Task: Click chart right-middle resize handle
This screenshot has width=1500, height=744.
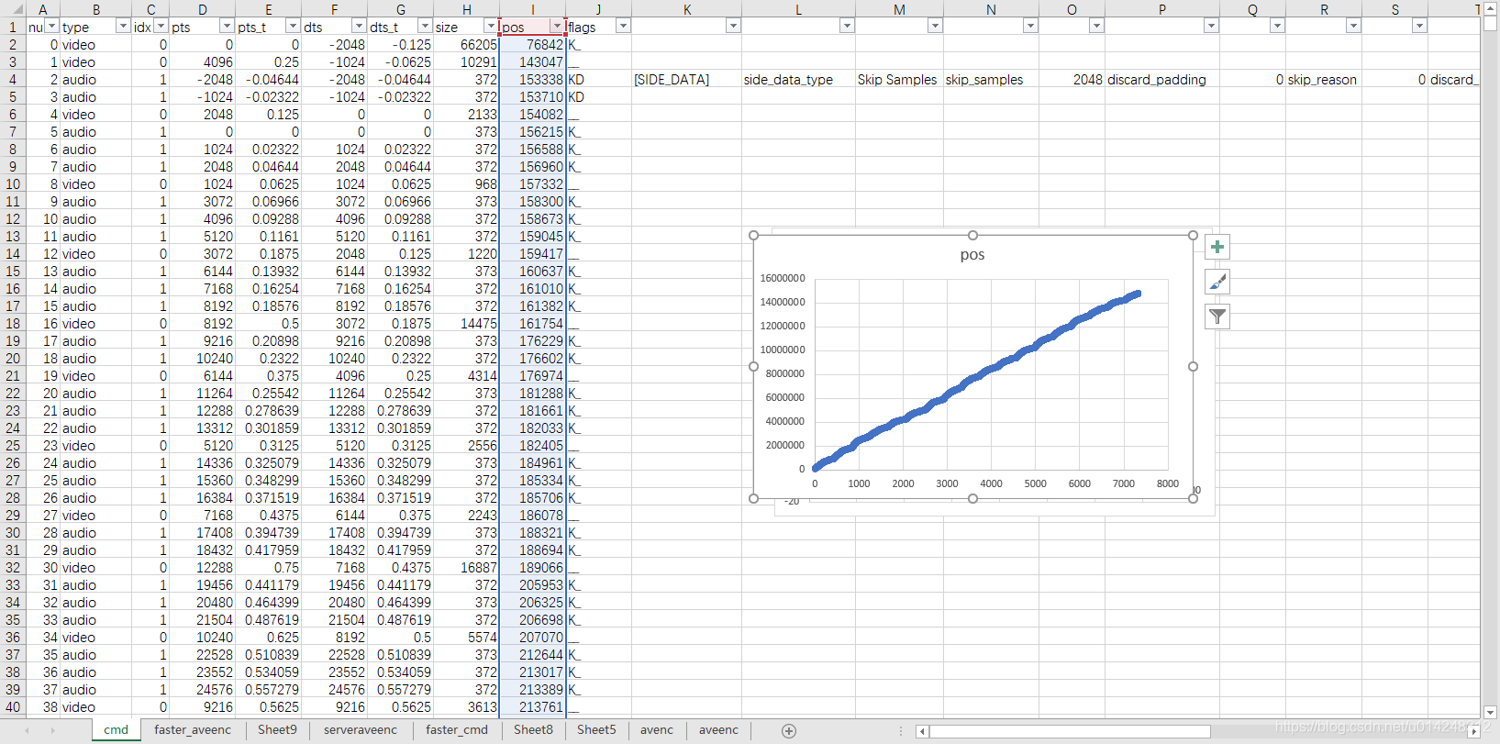Action: pos(1194,367)
